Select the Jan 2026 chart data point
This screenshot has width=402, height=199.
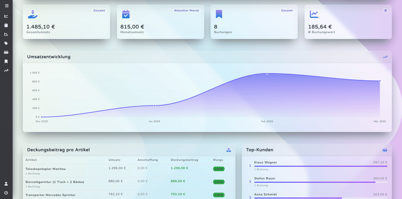point(155,106)
